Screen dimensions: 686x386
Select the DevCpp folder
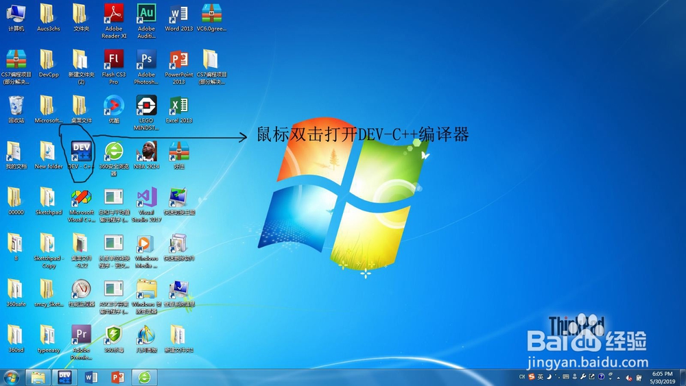49,63
